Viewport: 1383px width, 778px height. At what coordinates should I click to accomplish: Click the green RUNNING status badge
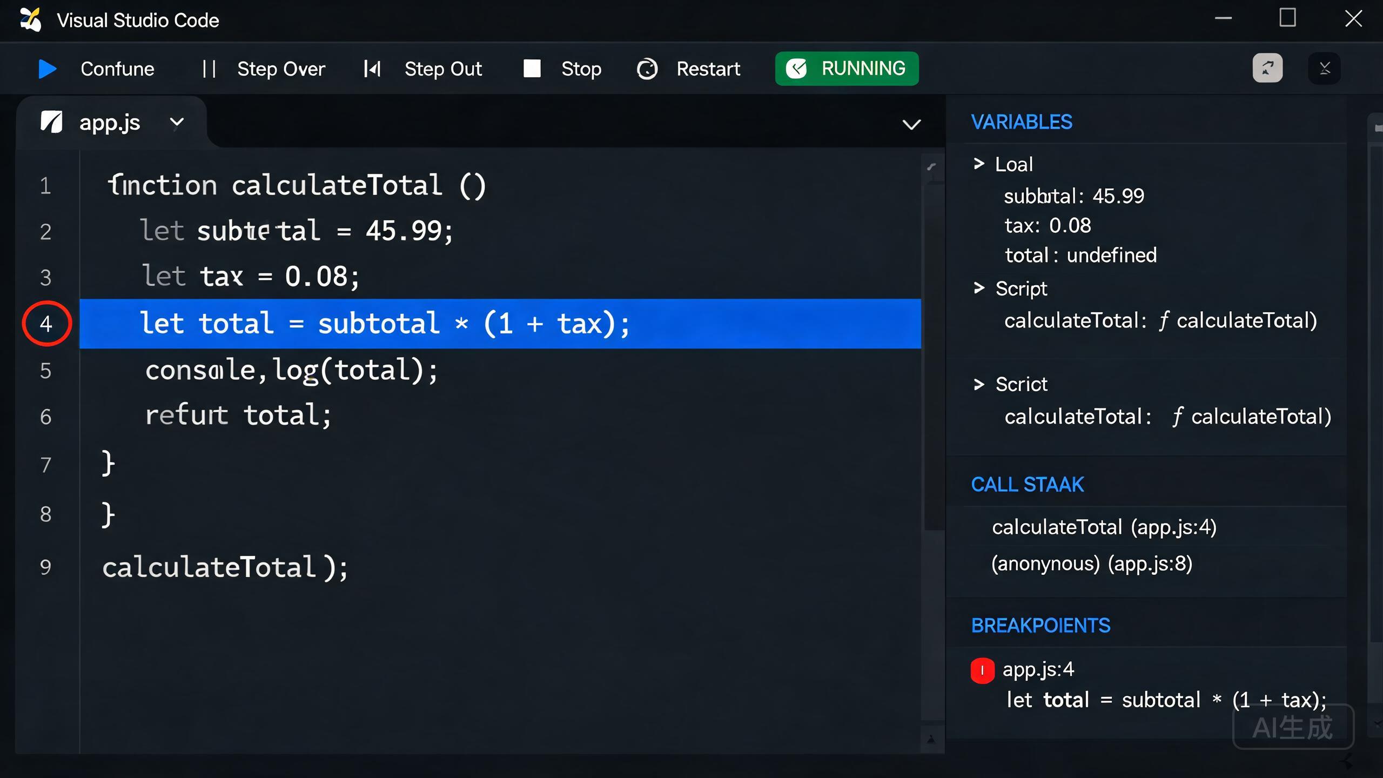click(x=847, y=69)
